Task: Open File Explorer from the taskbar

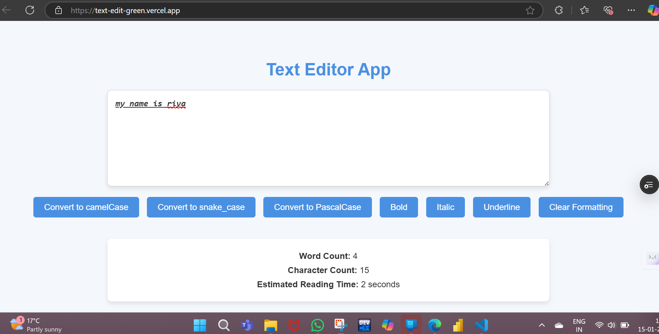Action: point(270,325)
